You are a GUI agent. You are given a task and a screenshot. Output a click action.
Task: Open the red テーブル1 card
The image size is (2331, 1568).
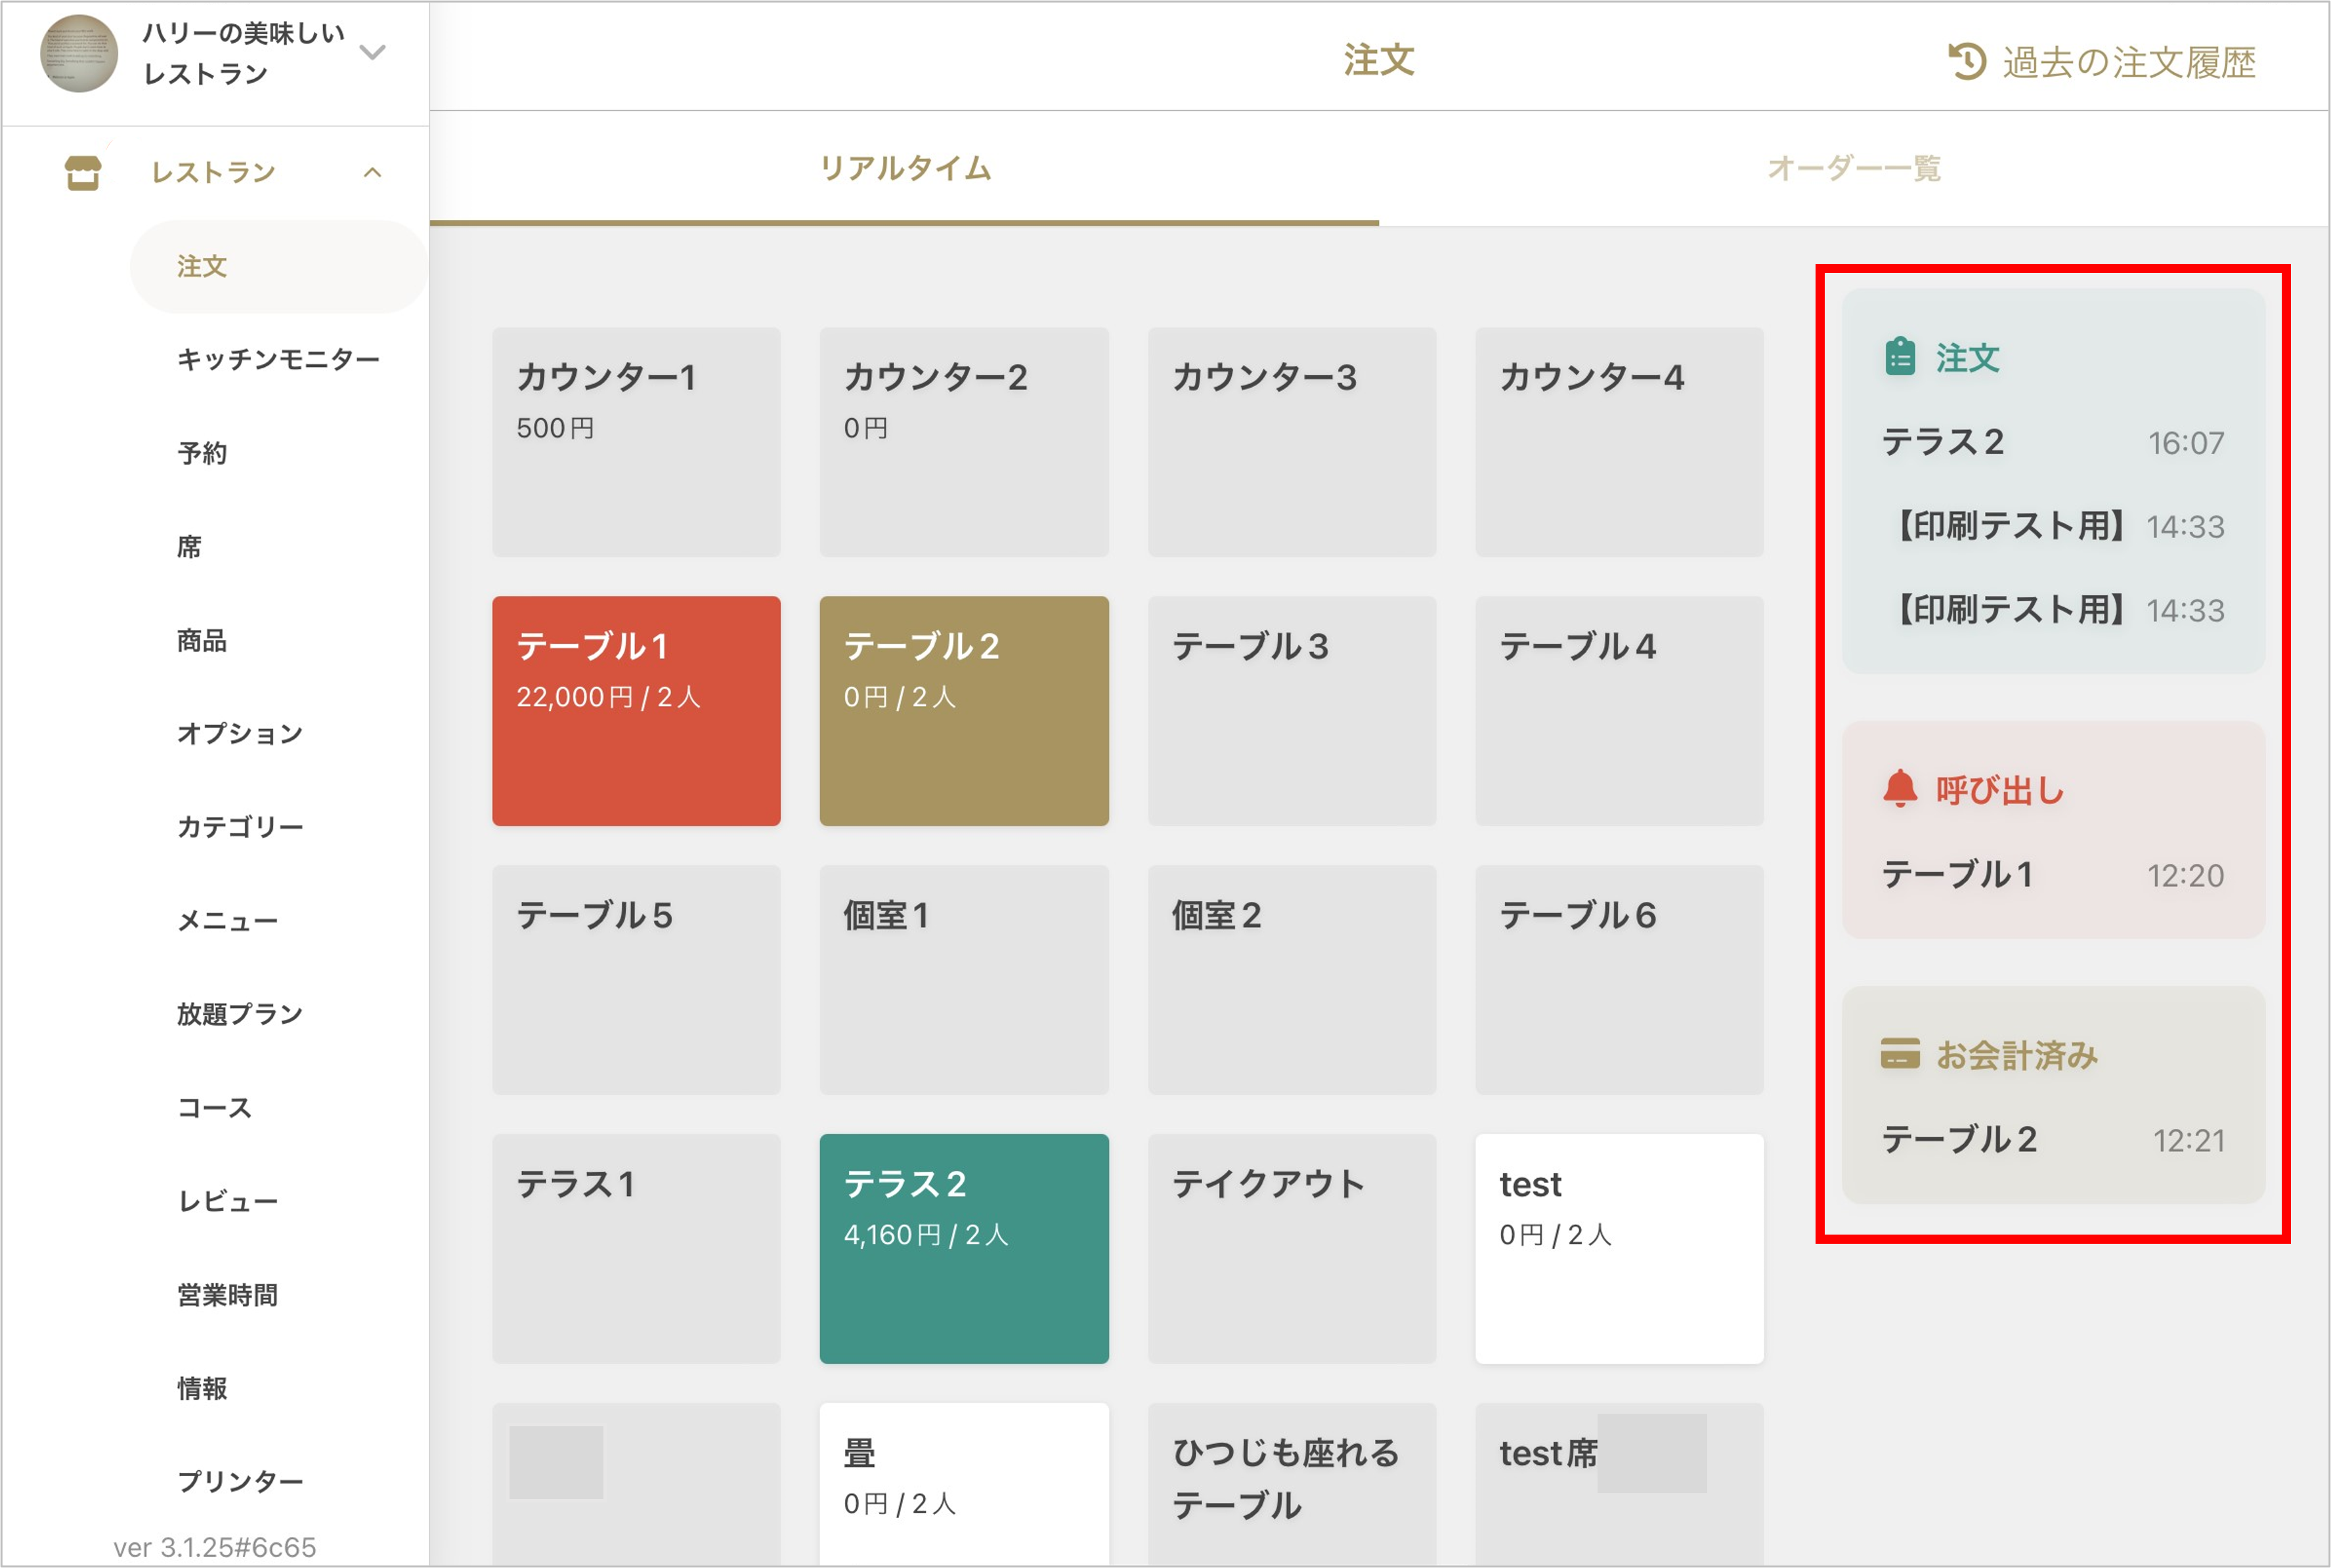point(636,711)
